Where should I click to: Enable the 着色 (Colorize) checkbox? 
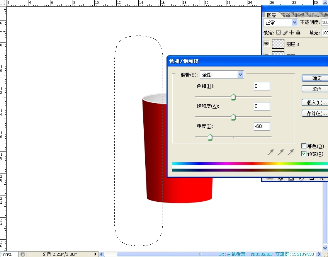pos(304,146)
